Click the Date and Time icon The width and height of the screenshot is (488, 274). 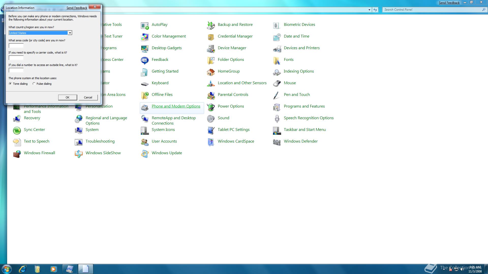(x=277, y=37)
